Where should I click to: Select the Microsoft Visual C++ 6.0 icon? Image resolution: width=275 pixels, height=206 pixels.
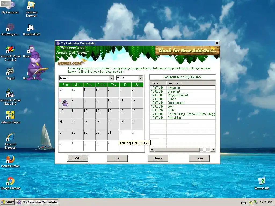(10, 53)
